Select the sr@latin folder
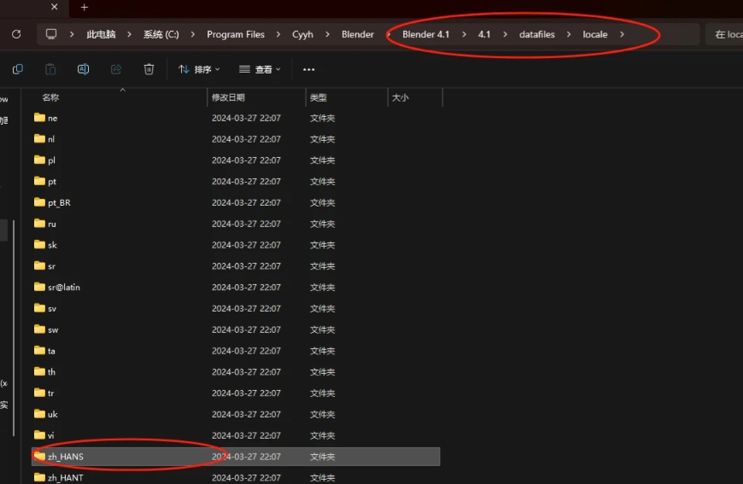The width and height of the screenshot is (743, 484). (x=236, y=287)
